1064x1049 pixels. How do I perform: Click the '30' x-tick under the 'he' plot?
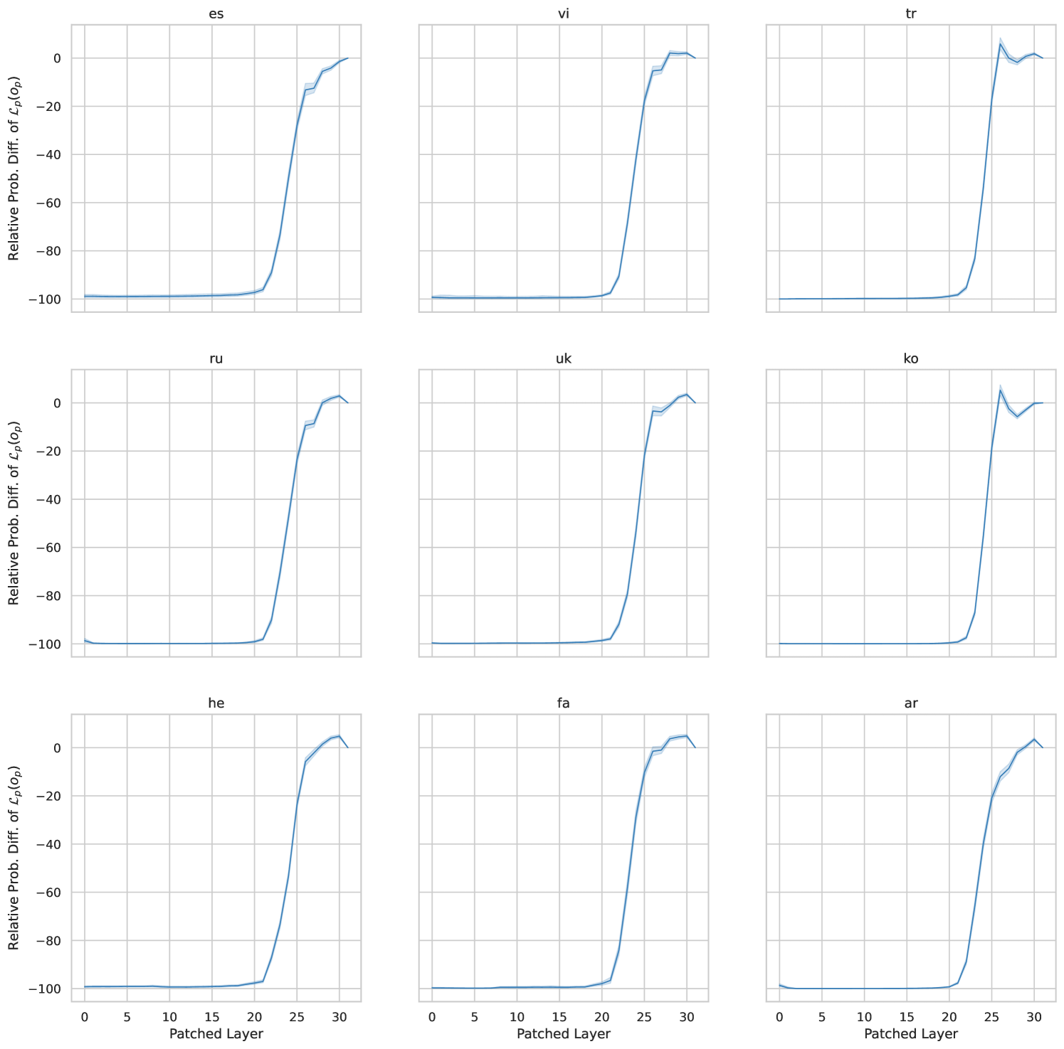coord(339,1016)
